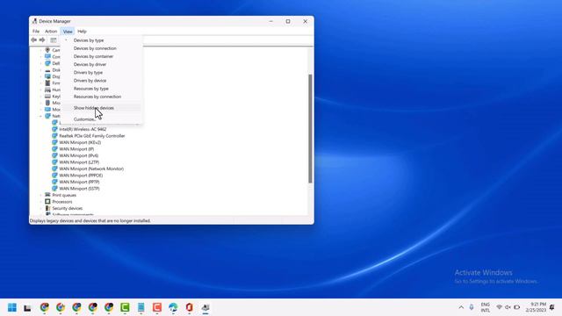Select WAN Miniport (PPPOE) entry
562x316 pixels.
click(x=81, y=176)
